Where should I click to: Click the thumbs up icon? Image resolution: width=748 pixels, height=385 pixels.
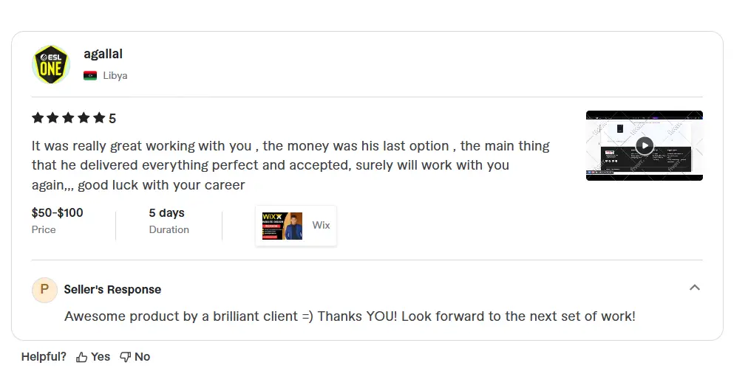coord(81,357)
